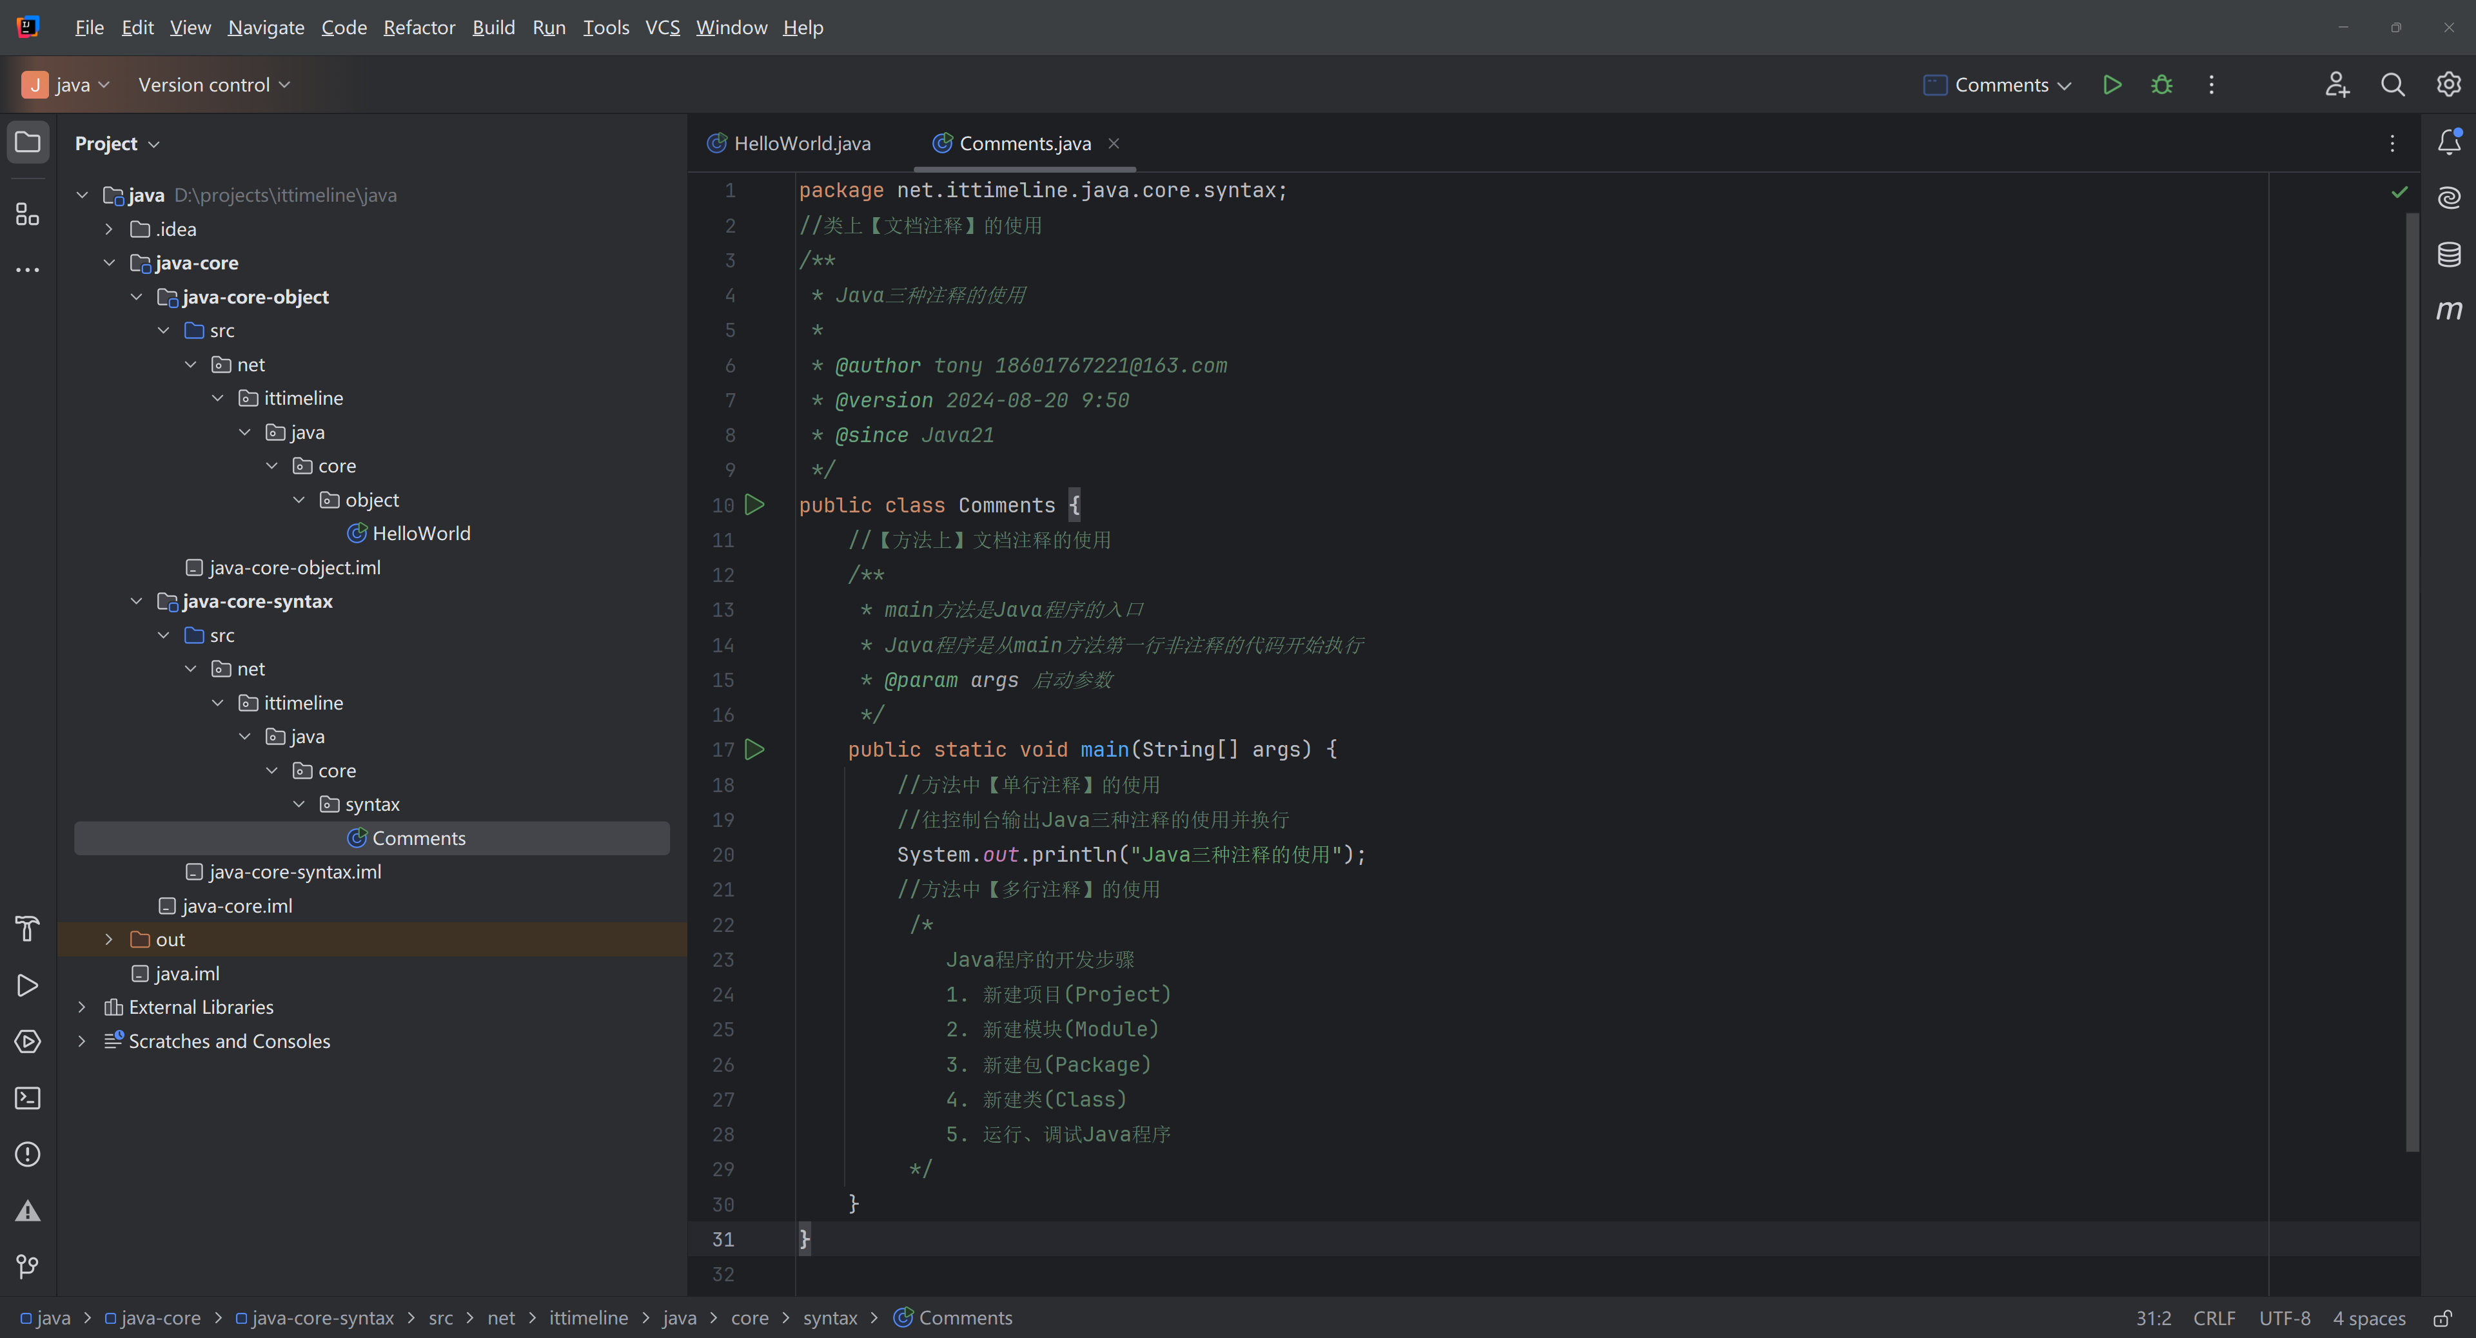
Task: Run the Comments configuration
Action: (2112, 84)
